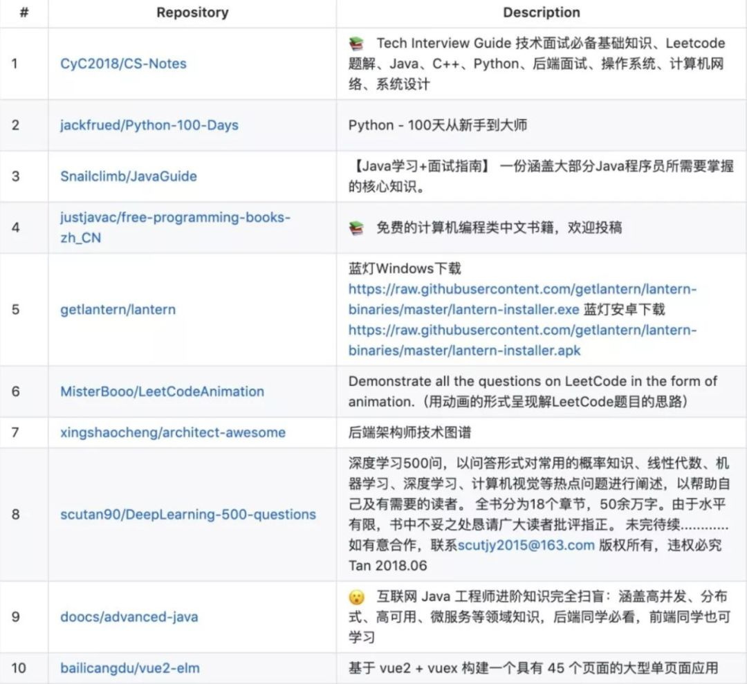Screen dimensions: 747x684
Task: Open Snailclimb/JavaGuide repository link
Action: pos(128,176)
